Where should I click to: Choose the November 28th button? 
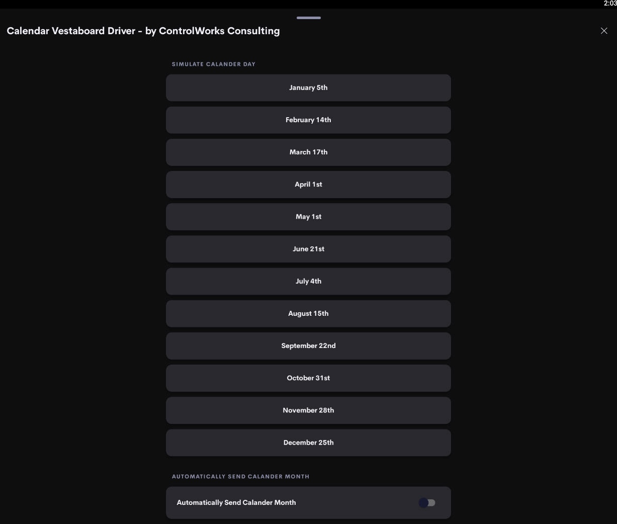(x=308, y=410)
